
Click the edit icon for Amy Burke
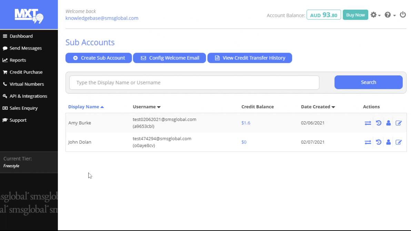pos(399,123)
